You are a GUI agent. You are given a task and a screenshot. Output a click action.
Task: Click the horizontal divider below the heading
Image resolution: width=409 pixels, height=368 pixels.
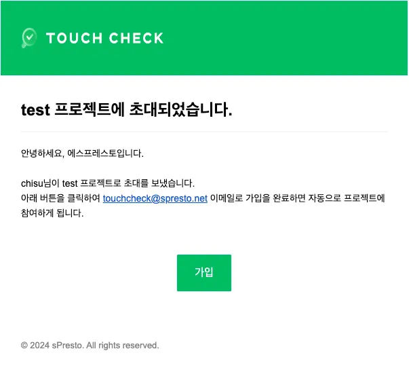point(204,132)
